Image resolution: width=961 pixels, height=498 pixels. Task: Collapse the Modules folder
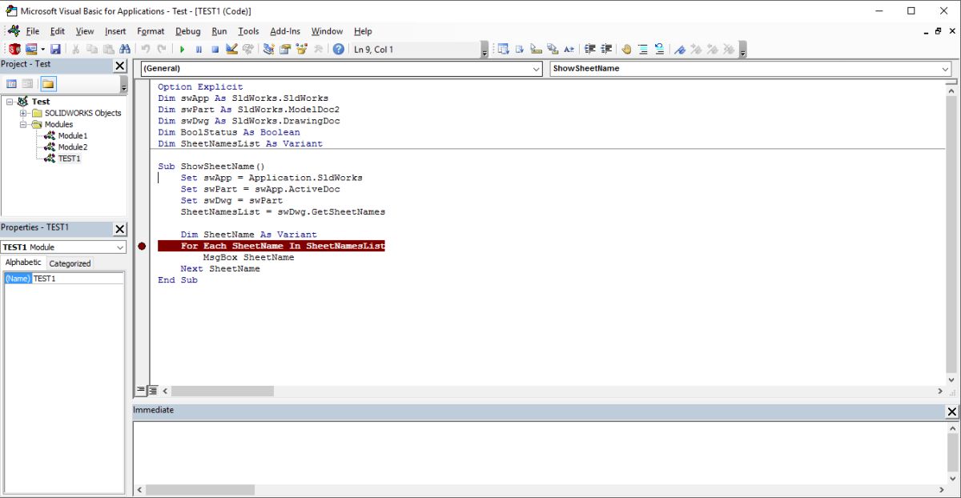tap(24, 124)
